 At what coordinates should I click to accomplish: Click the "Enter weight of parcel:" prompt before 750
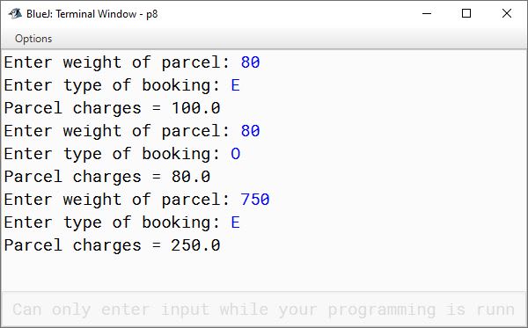[117, 200]
